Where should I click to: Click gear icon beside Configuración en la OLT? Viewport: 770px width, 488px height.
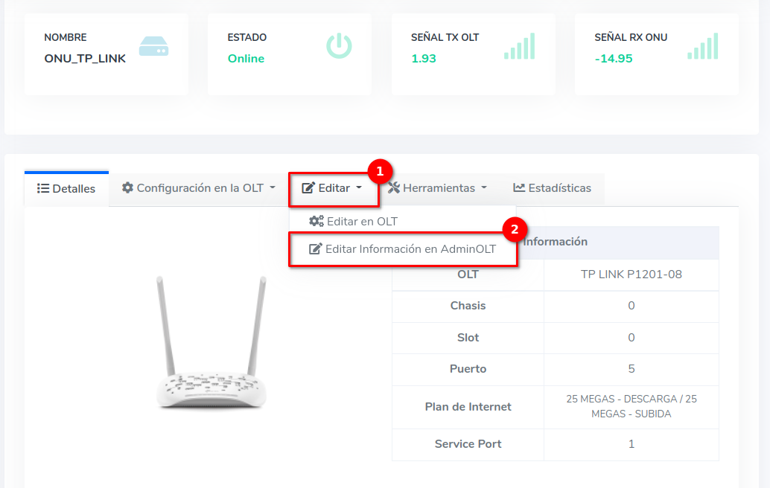pos(127,188)
